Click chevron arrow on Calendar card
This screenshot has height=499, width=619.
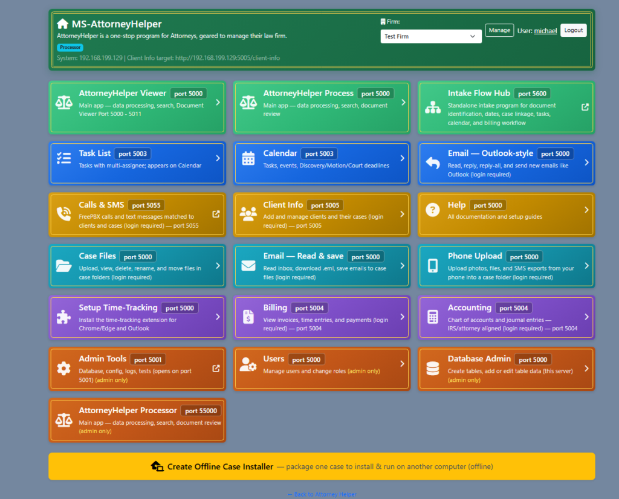402,158
